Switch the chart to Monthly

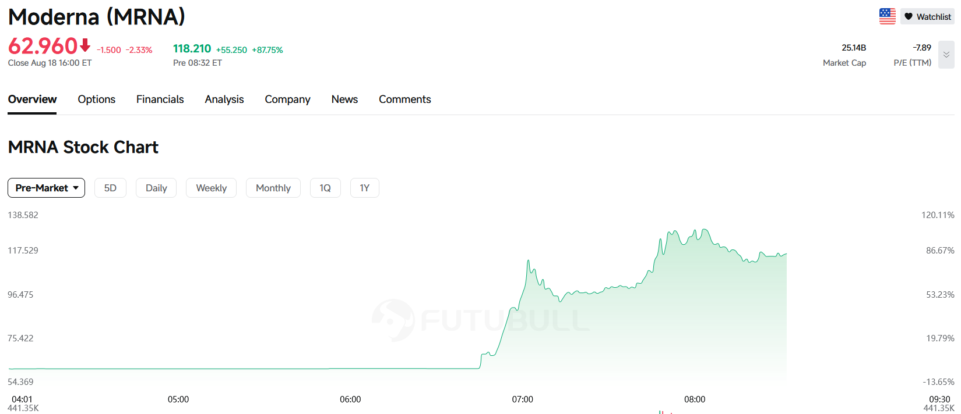pyautogui.click(x=273, y=188)
